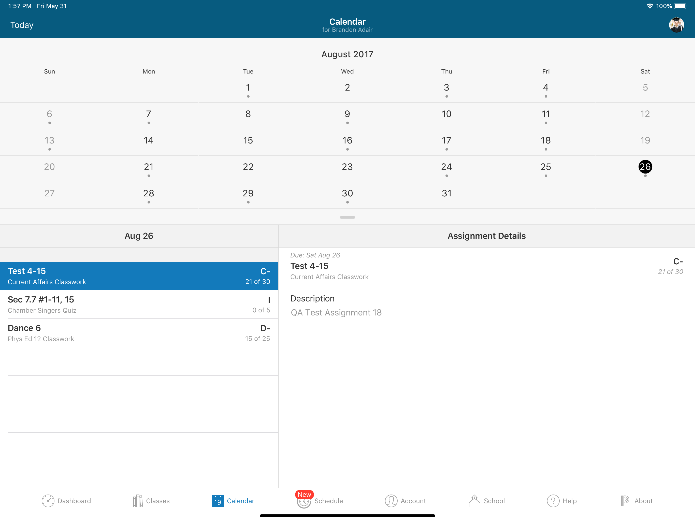Check the battery indicator in status bar
This screenshot has height=521, width=695.
(680, 6)
